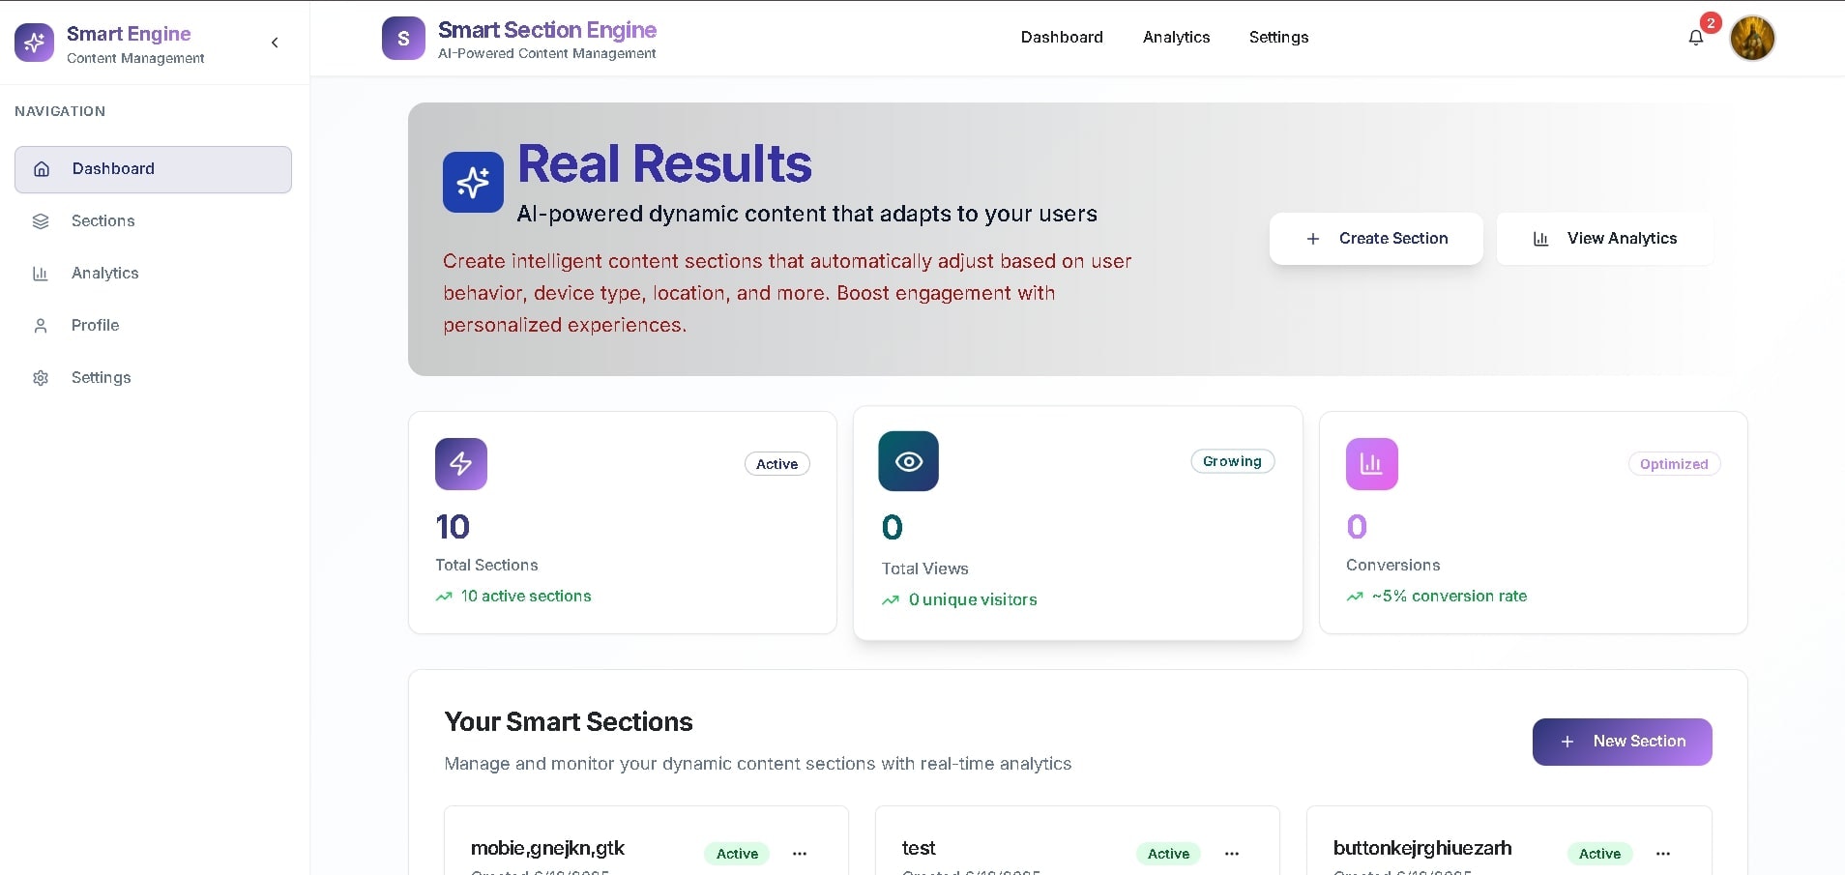
Task: Open Sections in the sidebar navigation
Action: click(x=153, y=221)
